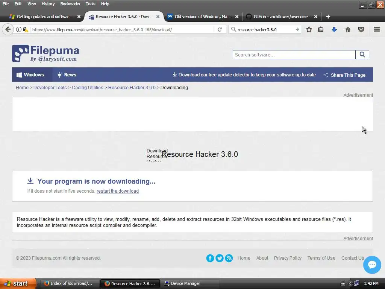
Task: Select Resource Hacker 3.6 taskbar button
Action: coord(130,284)
